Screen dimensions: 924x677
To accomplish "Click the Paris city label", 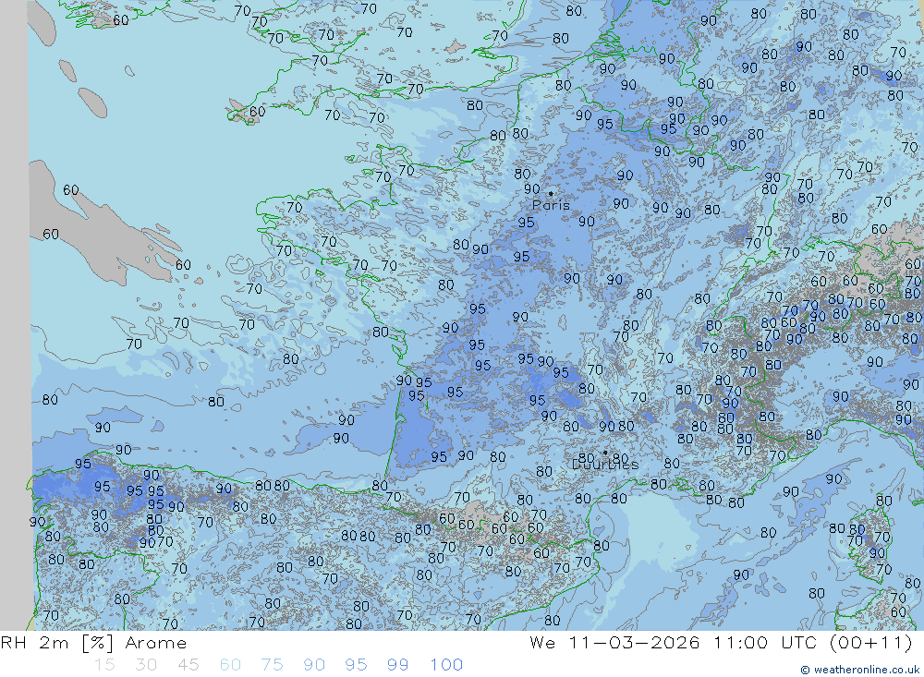I will [x=551, y=205].
